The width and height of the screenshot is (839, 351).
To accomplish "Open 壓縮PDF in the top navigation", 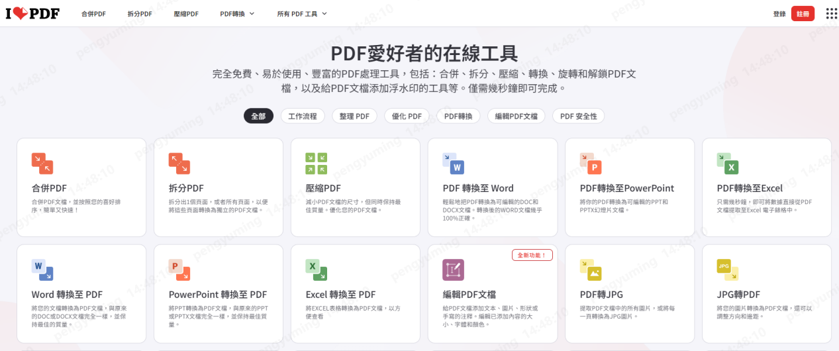I will (186, 13).
